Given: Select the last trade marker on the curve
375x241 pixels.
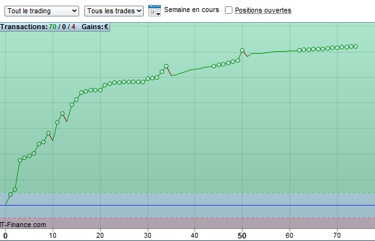Looking at the screenshot, I should [x=355, y=47].
